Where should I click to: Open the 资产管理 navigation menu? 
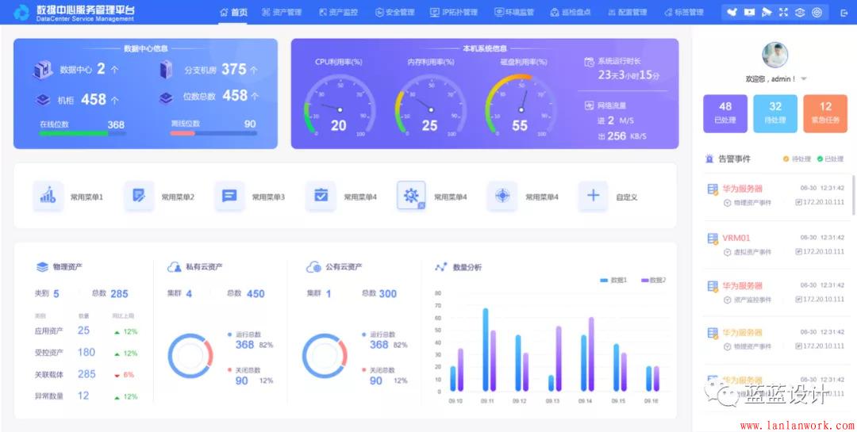click(x=282, y=13)
